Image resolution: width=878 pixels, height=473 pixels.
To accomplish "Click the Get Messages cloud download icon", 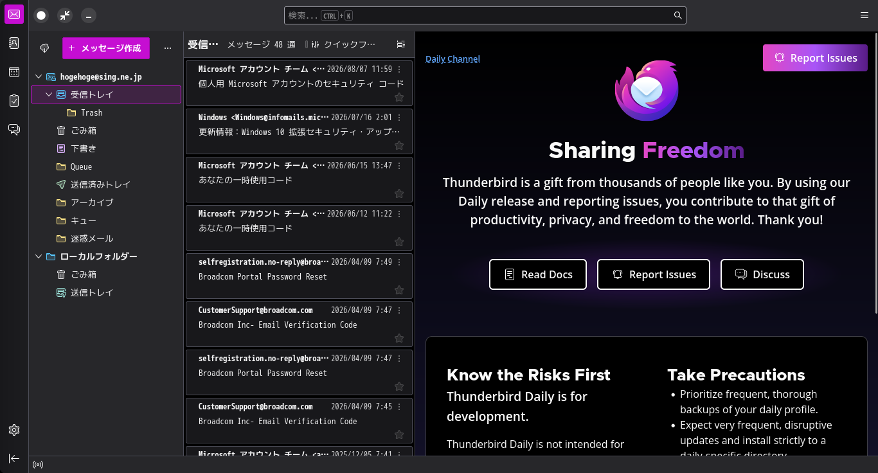I will click(44, 48).
